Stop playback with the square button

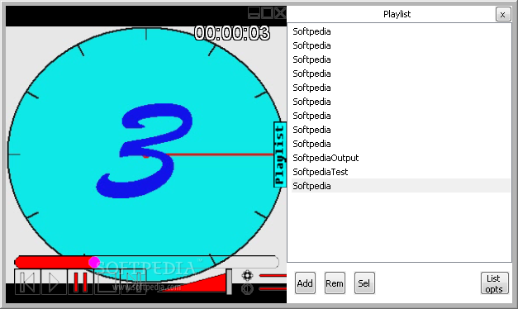pos(107,282)
